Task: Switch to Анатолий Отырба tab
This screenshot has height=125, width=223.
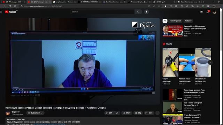Action: coord(140,2)
